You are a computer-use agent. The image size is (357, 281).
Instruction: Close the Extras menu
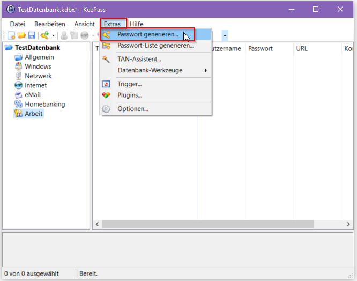tap(112, 24)
